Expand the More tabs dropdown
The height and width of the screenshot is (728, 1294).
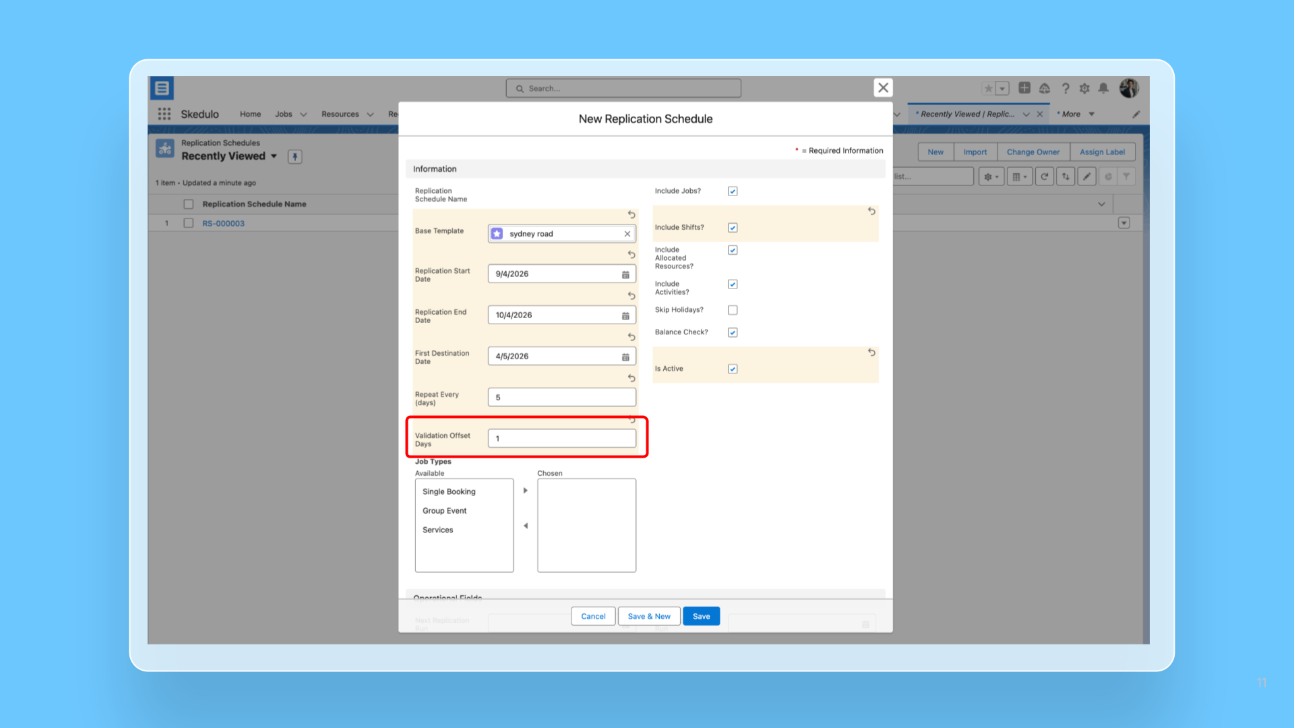coord(1092,114)
